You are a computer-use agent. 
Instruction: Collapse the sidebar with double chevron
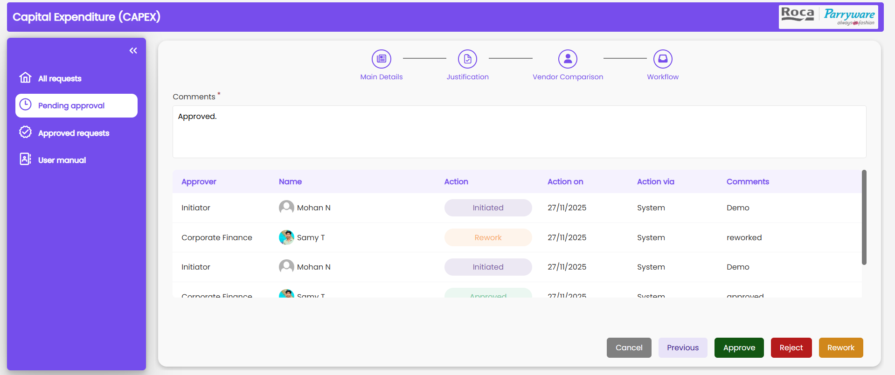point(133,50)
